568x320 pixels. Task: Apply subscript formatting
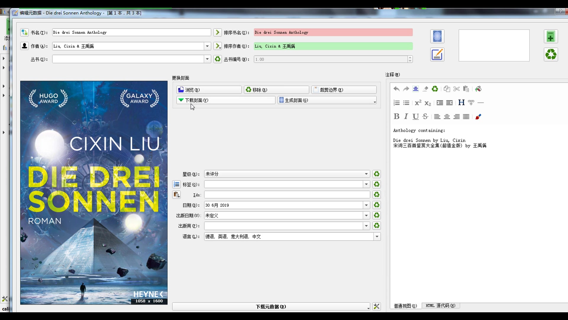point(428,103)
